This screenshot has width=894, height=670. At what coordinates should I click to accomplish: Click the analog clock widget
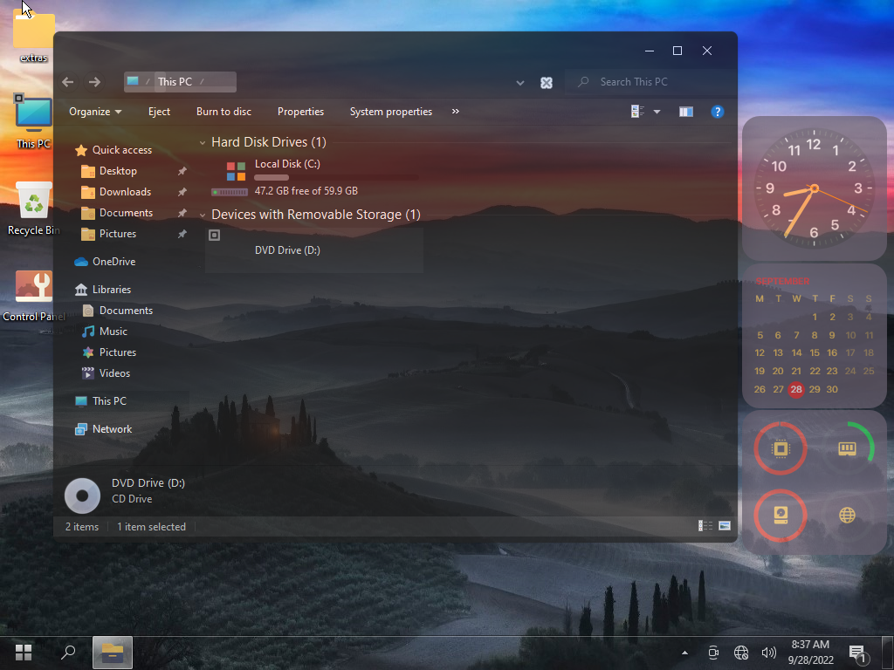point(815,188)
